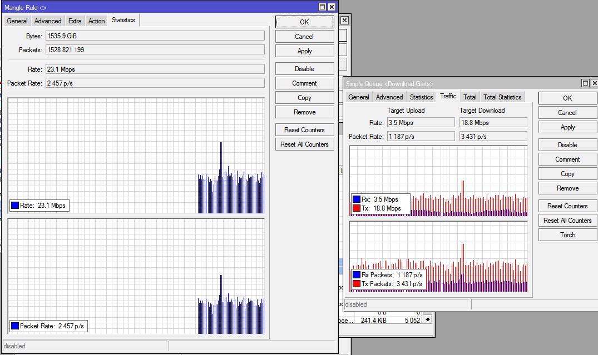This screenshot has height=355, width=598.
Task: Apply the Simple Queue changes
Action: point(567,127)
